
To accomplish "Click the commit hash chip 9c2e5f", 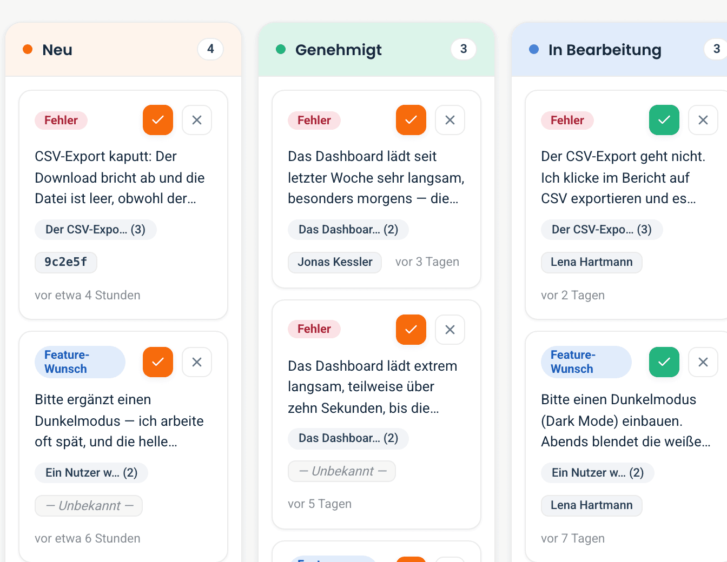I will [x=66, y=262].
